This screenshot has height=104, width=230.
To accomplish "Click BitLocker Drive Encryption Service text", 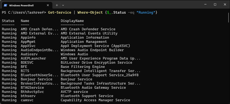I will pyautogui.click(x=96, y=63).
